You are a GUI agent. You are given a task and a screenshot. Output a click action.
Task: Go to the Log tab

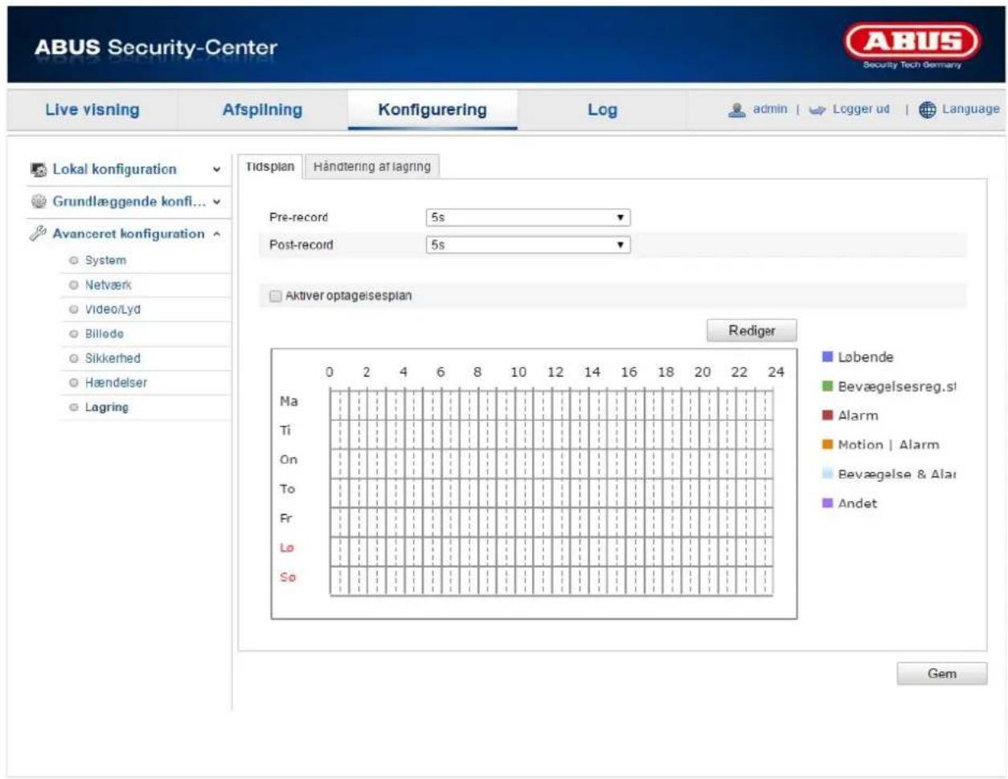[602, 110]
